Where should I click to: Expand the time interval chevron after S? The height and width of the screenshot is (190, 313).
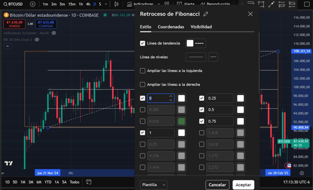pos(106,4)
